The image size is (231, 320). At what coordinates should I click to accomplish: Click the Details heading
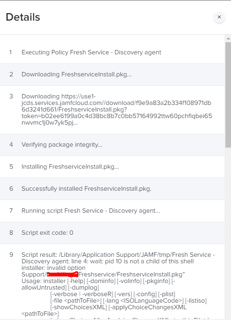(23, 17)
